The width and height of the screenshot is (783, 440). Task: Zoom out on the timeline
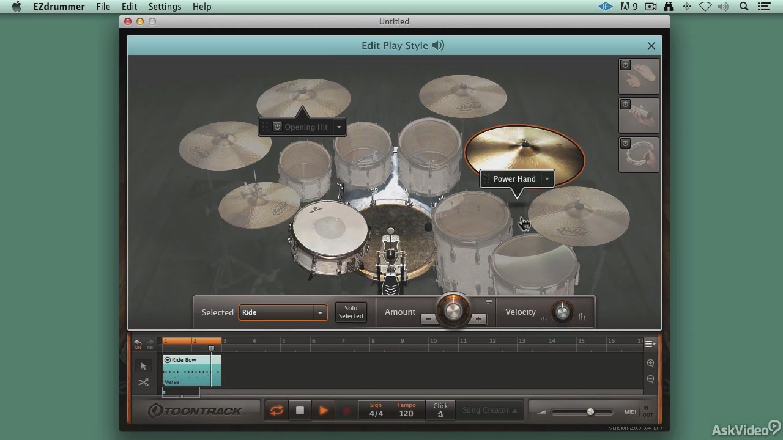point(650,379)
